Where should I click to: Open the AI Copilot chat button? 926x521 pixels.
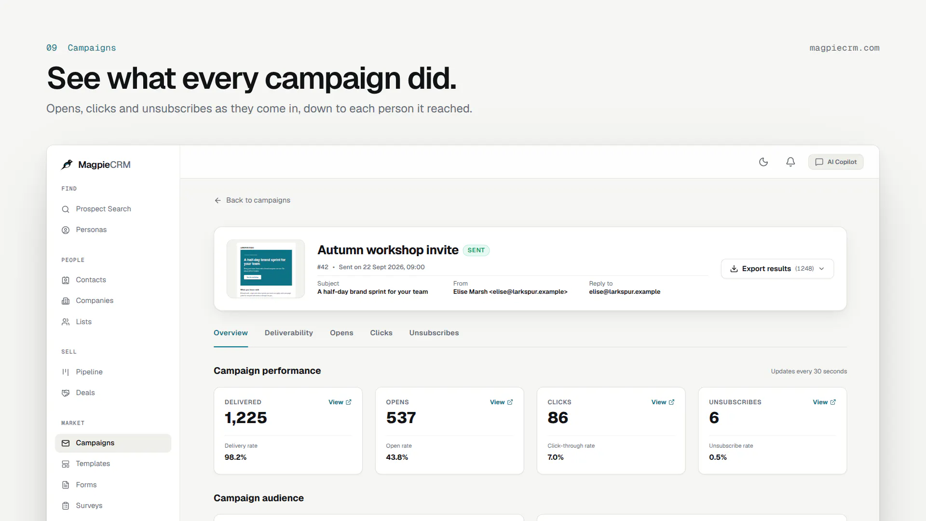(x=836, y=162)
